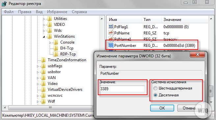216x120 pixels.
Task: Click the values pane scrollbar thumb
Action: point(211,91)
